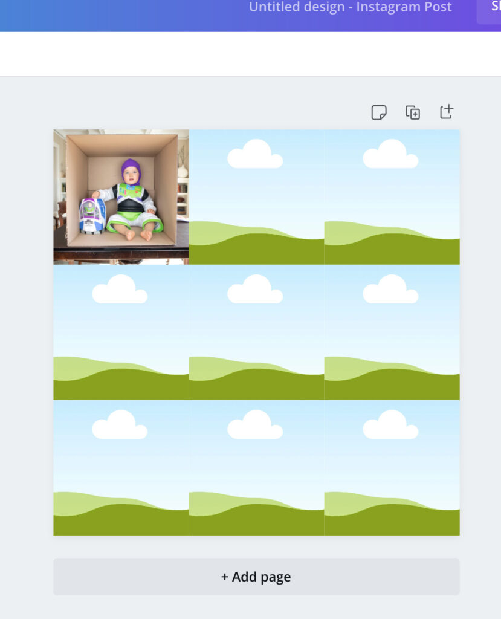The height and width of the screenshot is (619, 501).
Task: Select the landscape frame right of the baby photo
Action: pyautogui.click(x=257, y=197)
